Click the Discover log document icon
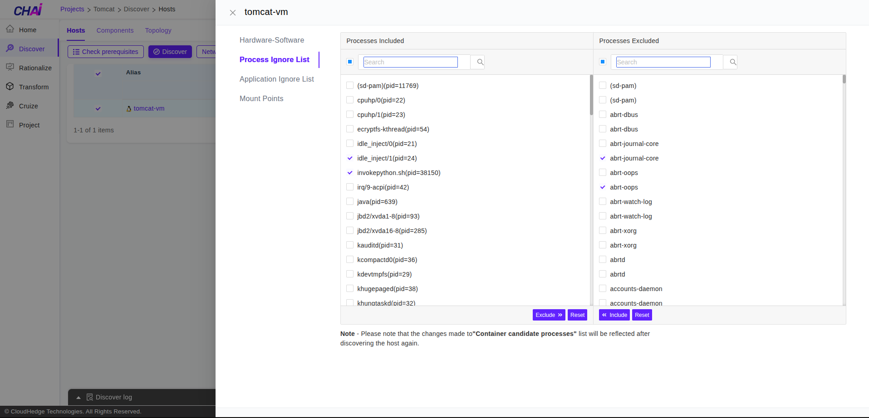Image resolution: width=869 pixels, height=418 pixels. tap(89, 397)
